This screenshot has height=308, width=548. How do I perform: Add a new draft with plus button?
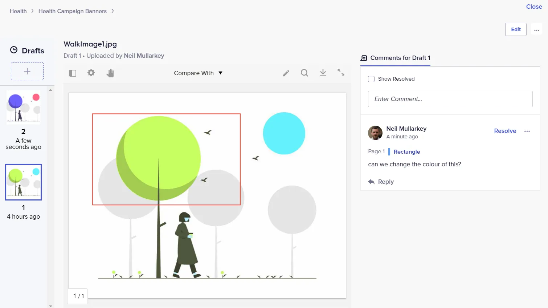pyautogui.click(x=27, y=71)
